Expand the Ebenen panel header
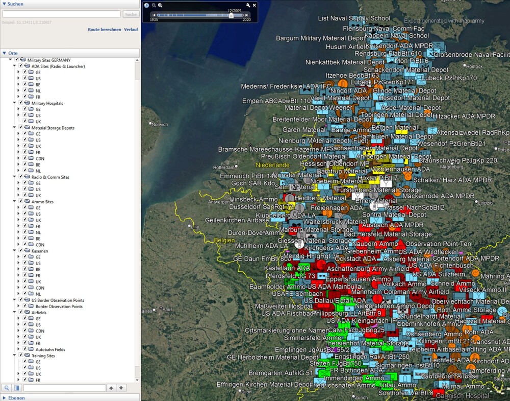 (70, 398)
